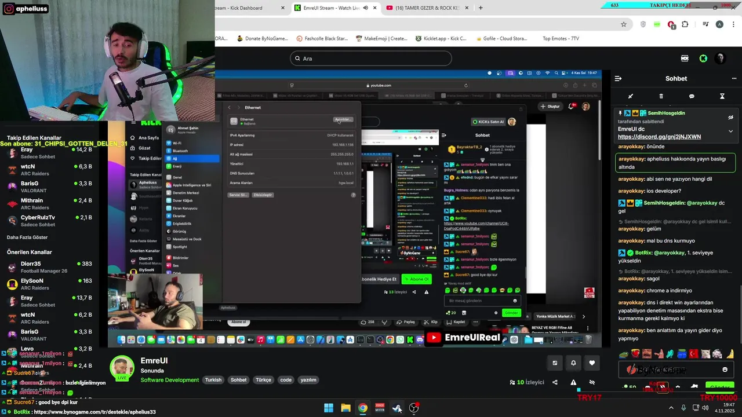Open volume control in system tray
Screen dimensions: 742x417
pos(705,408)
